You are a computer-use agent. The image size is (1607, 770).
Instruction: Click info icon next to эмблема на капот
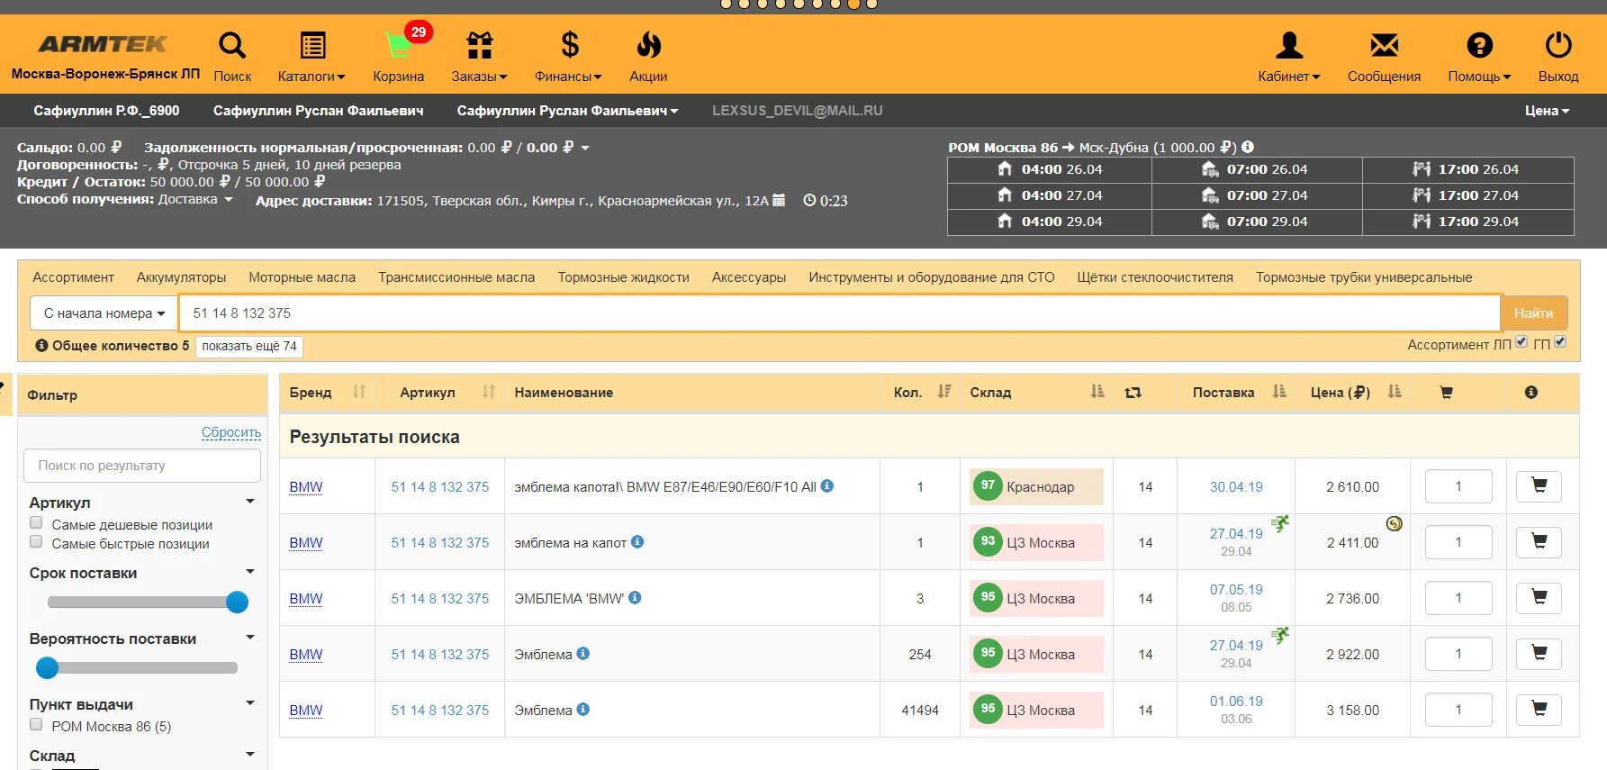click(x=637, y=541)
